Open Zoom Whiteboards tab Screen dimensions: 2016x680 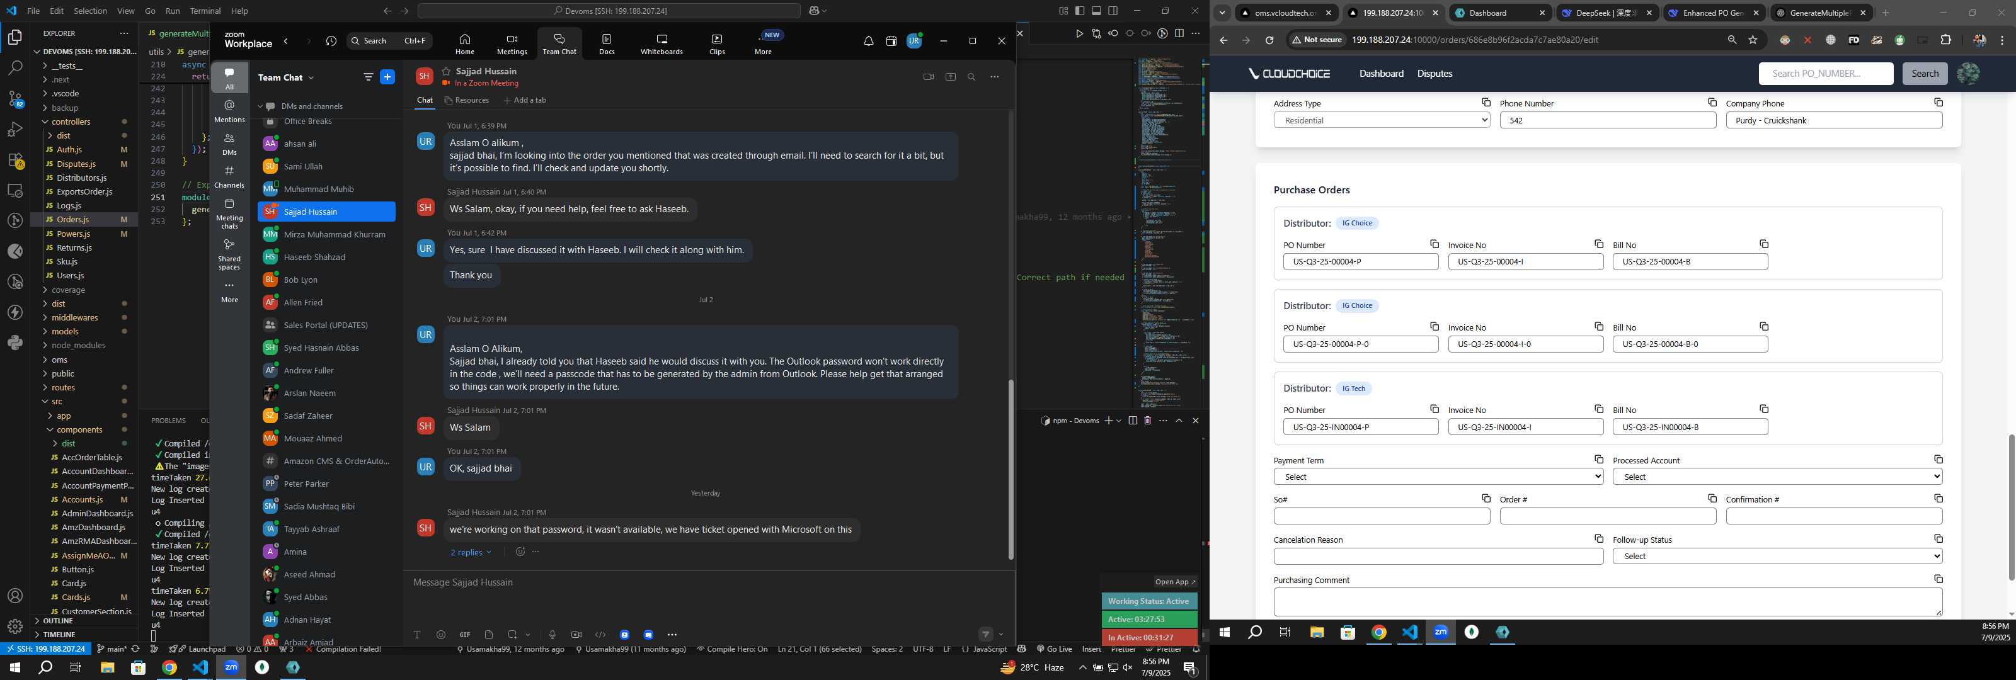661,44
